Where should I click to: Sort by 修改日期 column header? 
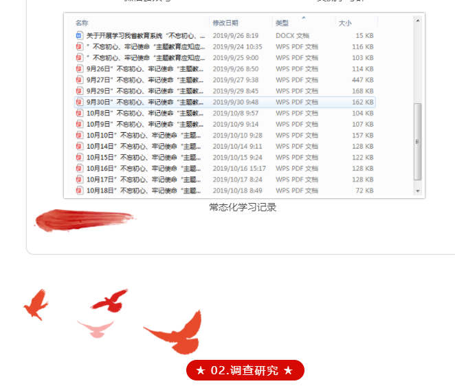coord(225,23)
